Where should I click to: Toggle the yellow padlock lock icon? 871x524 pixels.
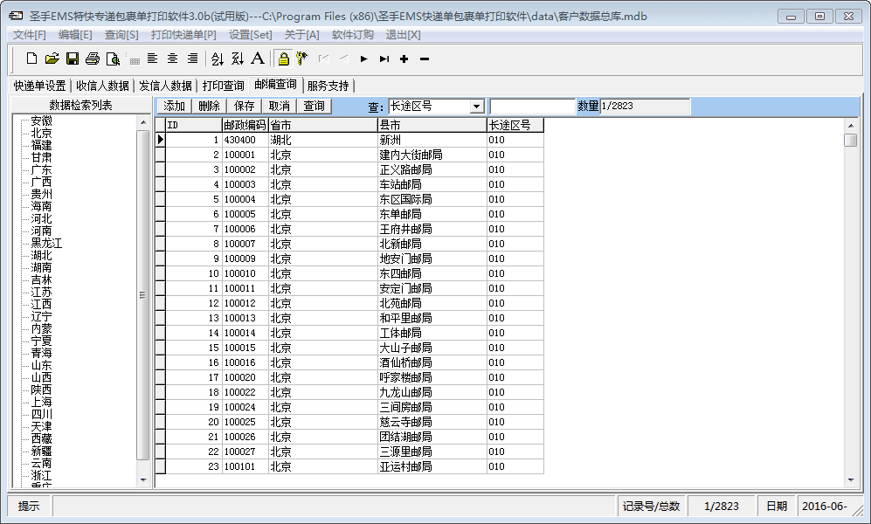(283, 59)
